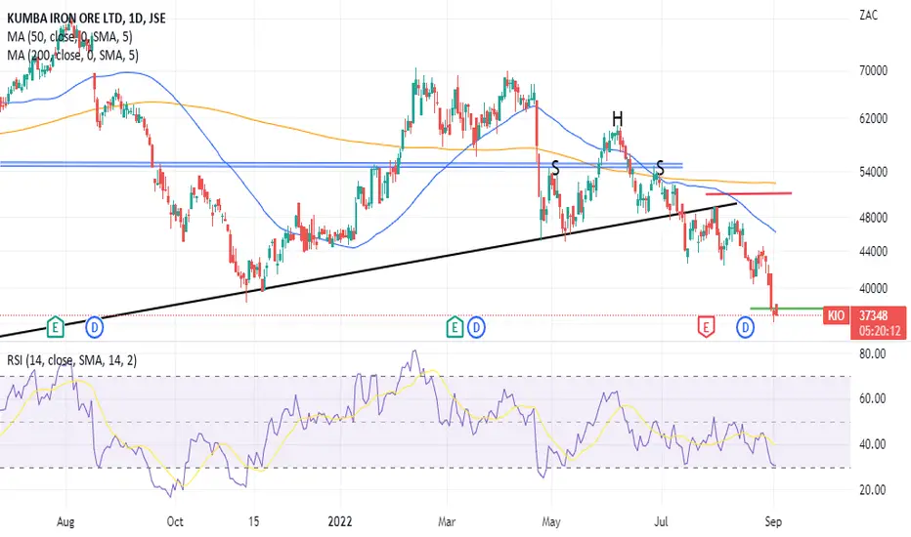
Task: Click the 05:20:12 countdown label
Action: pos(878,332)
